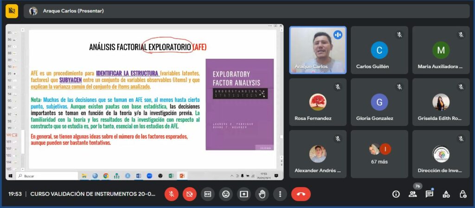Screen dimensions: 475x208
Task: Select slide thumbnail 100 in shared presentation
Action: click(x=14, y=135)
